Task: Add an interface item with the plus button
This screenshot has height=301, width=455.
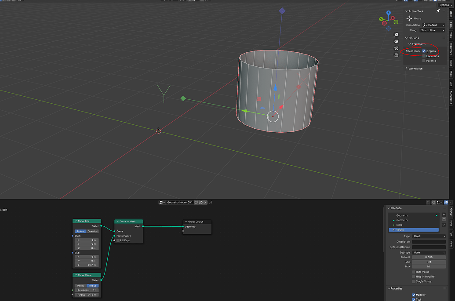Action: (444, 214)
